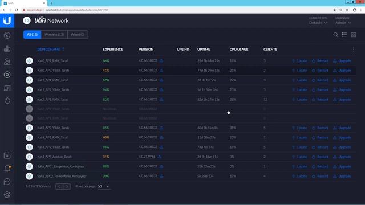Click the browser reload icon
365x205 pixels.
16,10
